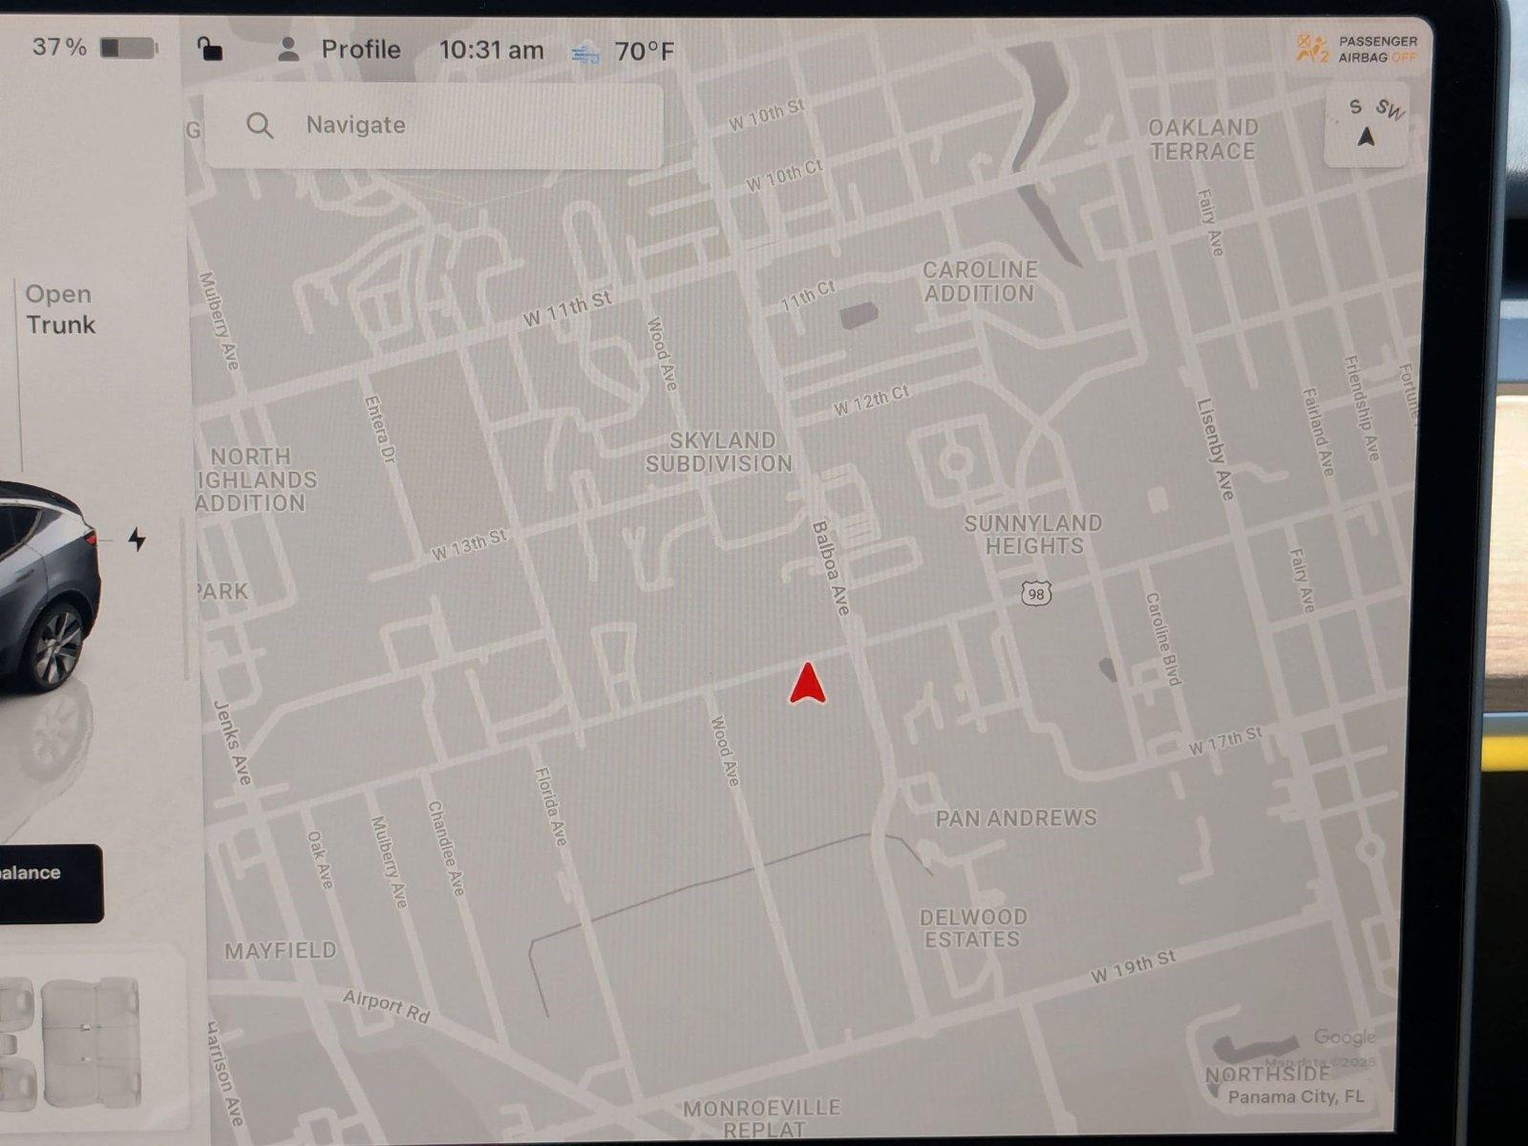Tap the W 17th St street label
The height and width of the screenshot is (1146, 1528).
(1225, 741)
